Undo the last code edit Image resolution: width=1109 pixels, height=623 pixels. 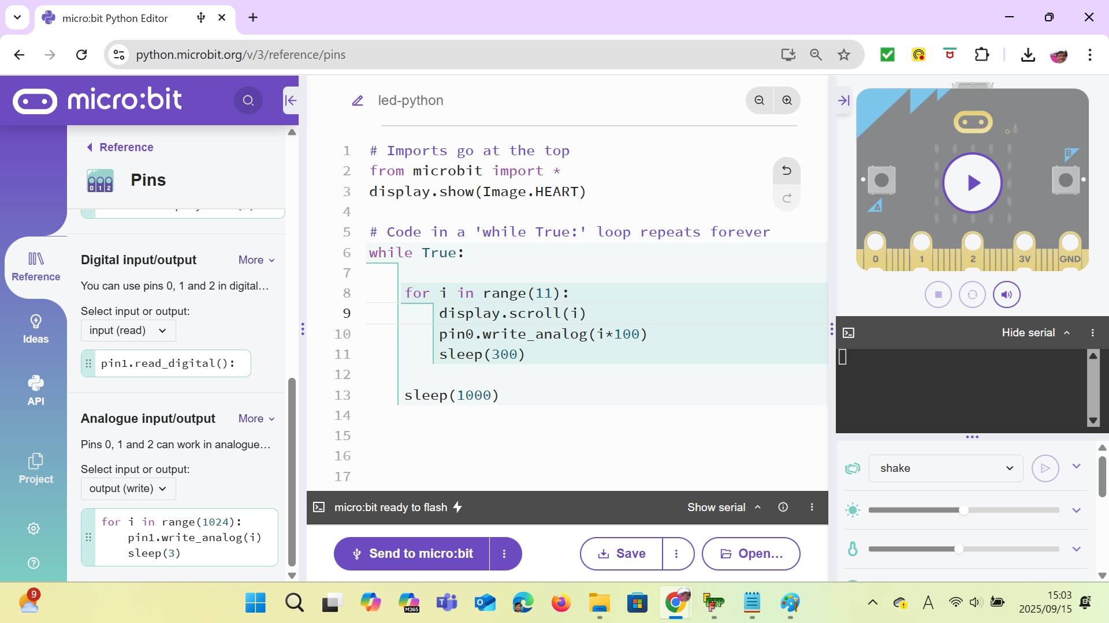pyautogui.click(x=786, y=171)
